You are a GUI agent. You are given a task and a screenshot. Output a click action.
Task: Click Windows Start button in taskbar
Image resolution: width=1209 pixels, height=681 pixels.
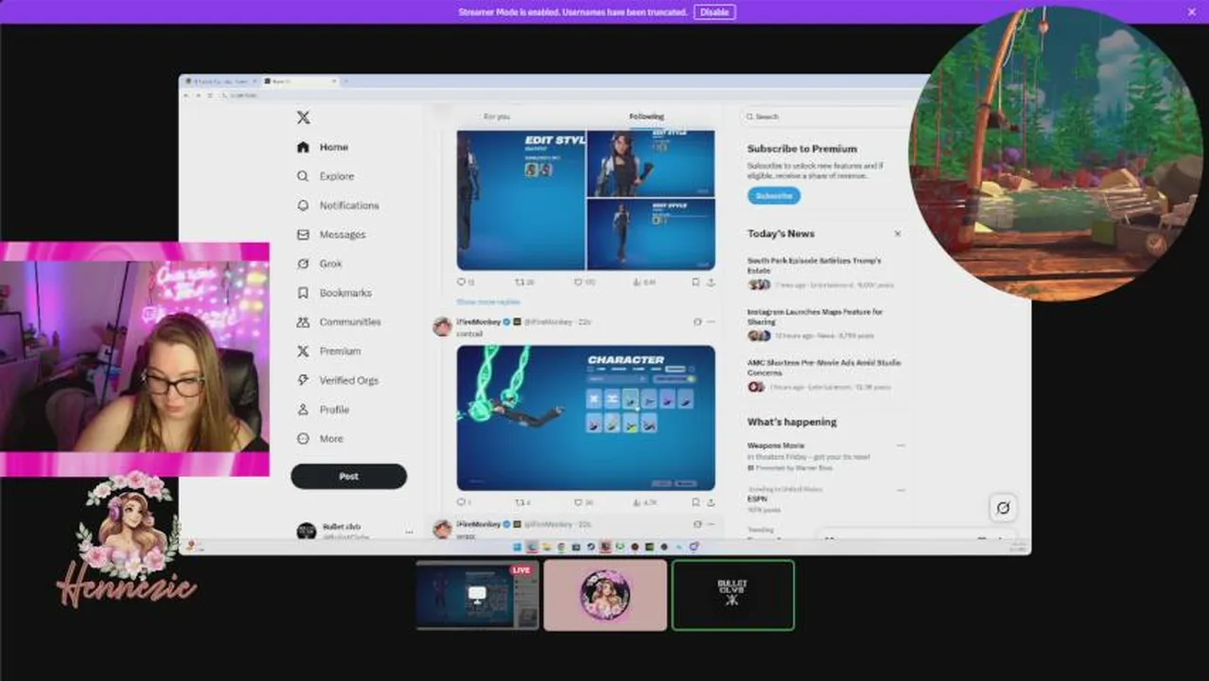point(517,547)
